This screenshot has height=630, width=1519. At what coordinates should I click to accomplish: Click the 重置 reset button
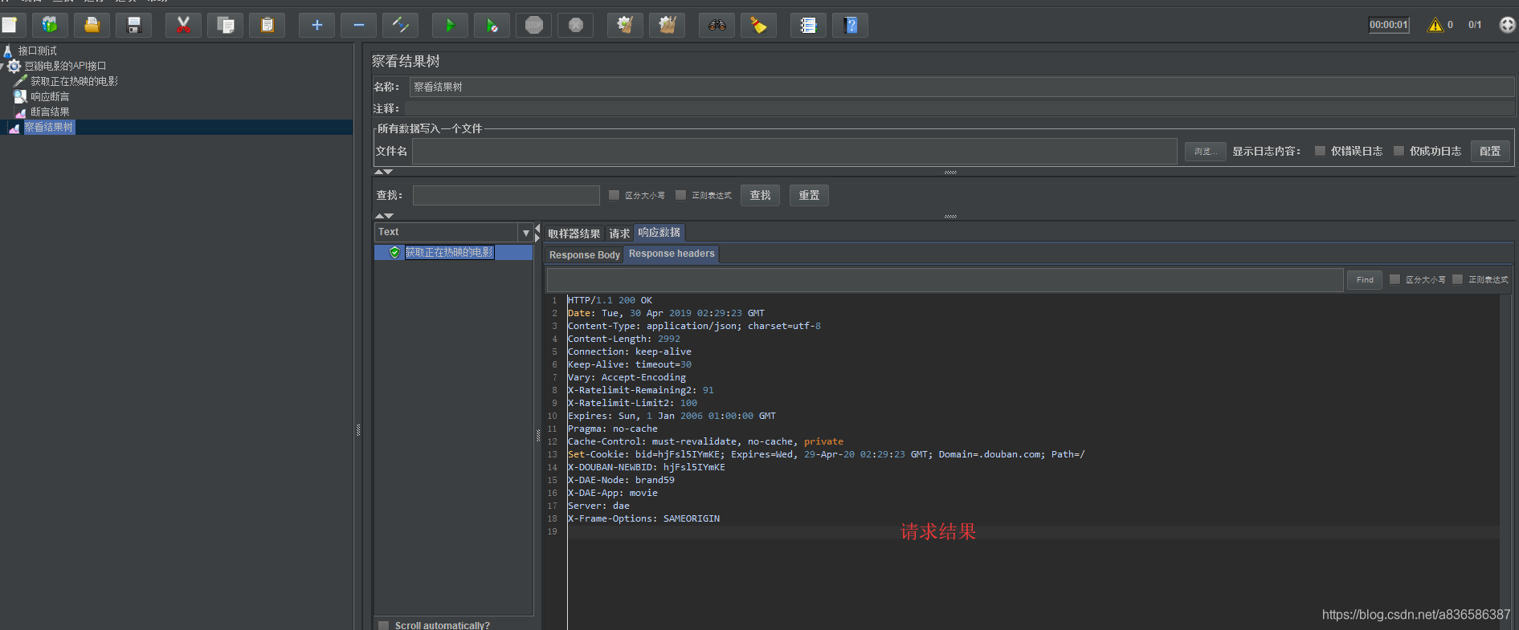click(809, 195)
